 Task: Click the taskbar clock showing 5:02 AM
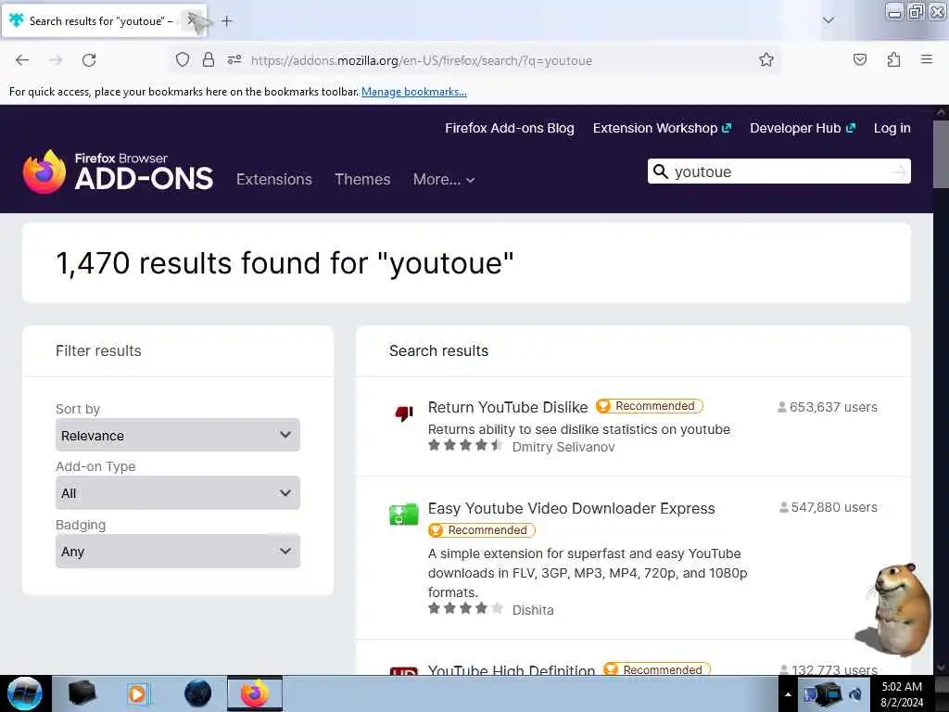[x=902, y=693]
